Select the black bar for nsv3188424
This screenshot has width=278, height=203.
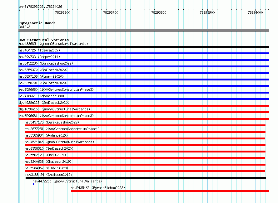[146, 178]
